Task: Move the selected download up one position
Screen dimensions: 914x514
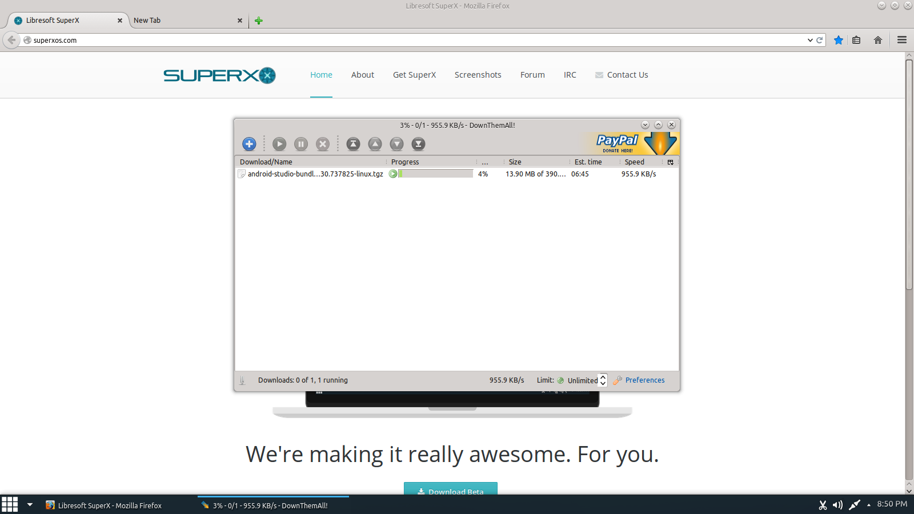Action: coord(375,144)
